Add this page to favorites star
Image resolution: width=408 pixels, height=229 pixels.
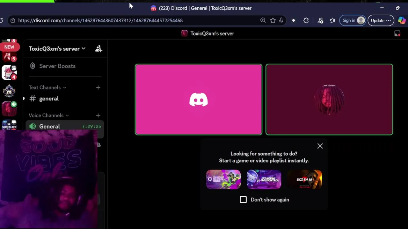[x=273, y=20]
